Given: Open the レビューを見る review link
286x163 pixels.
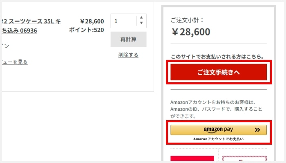Looking at the screenshot, I should pyautogui.click(x=15, y=62).
